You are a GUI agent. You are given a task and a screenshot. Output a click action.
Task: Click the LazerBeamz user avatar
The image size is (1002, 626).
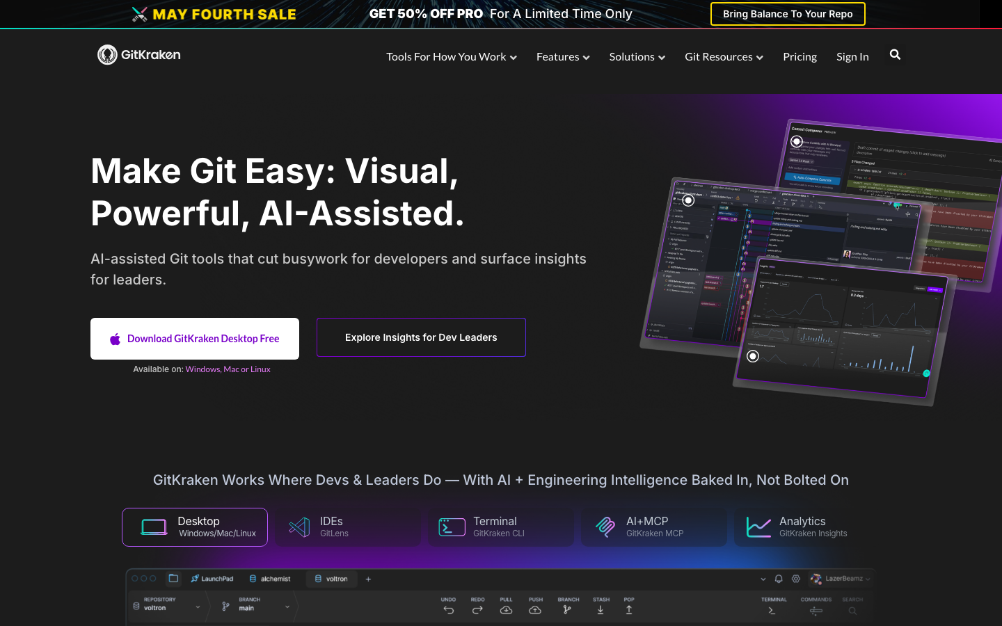816,579
